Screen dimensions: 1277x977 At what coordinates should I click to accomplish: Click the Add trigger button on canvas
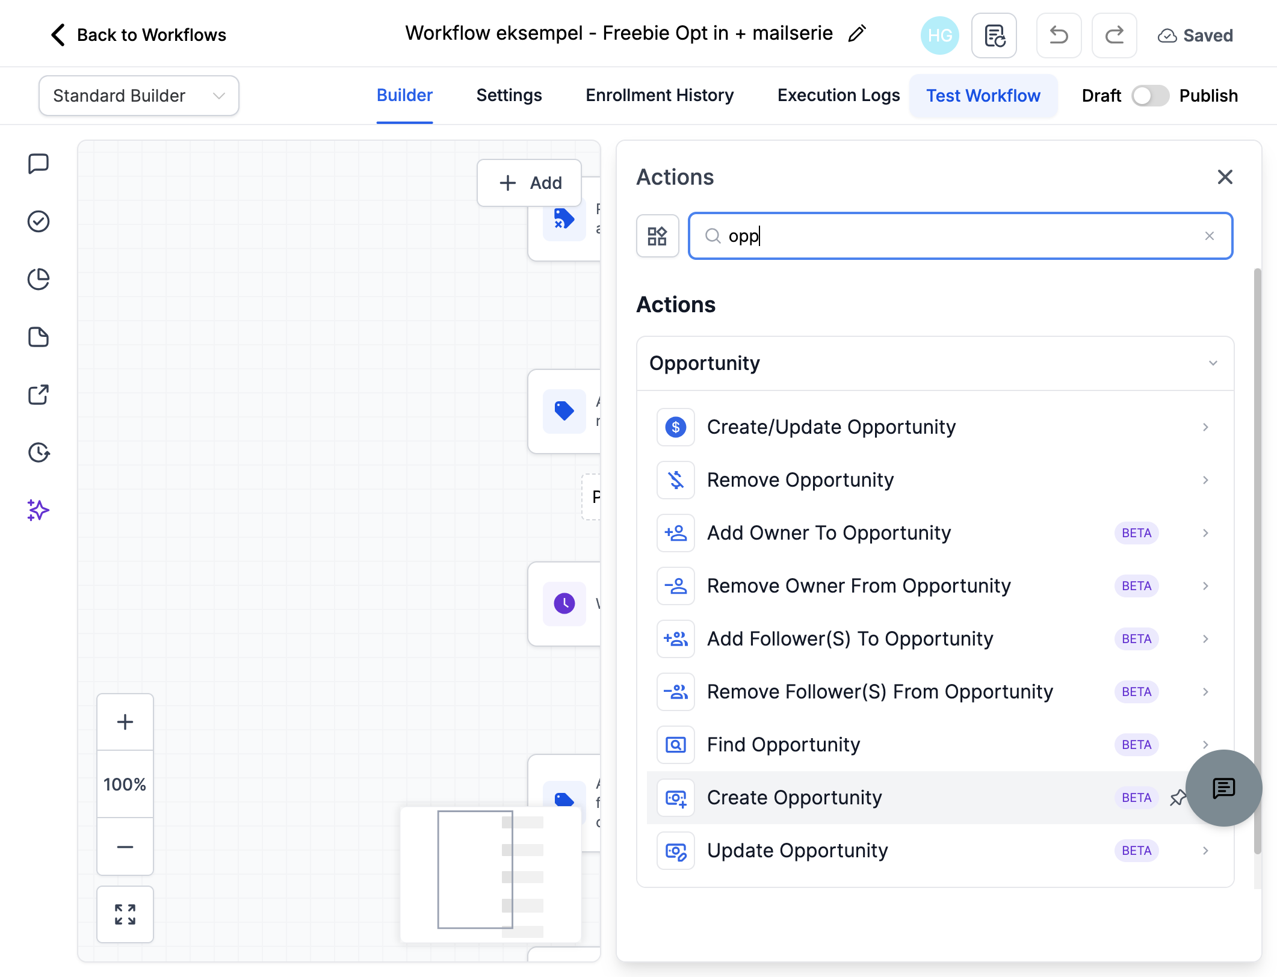[530, 183]
